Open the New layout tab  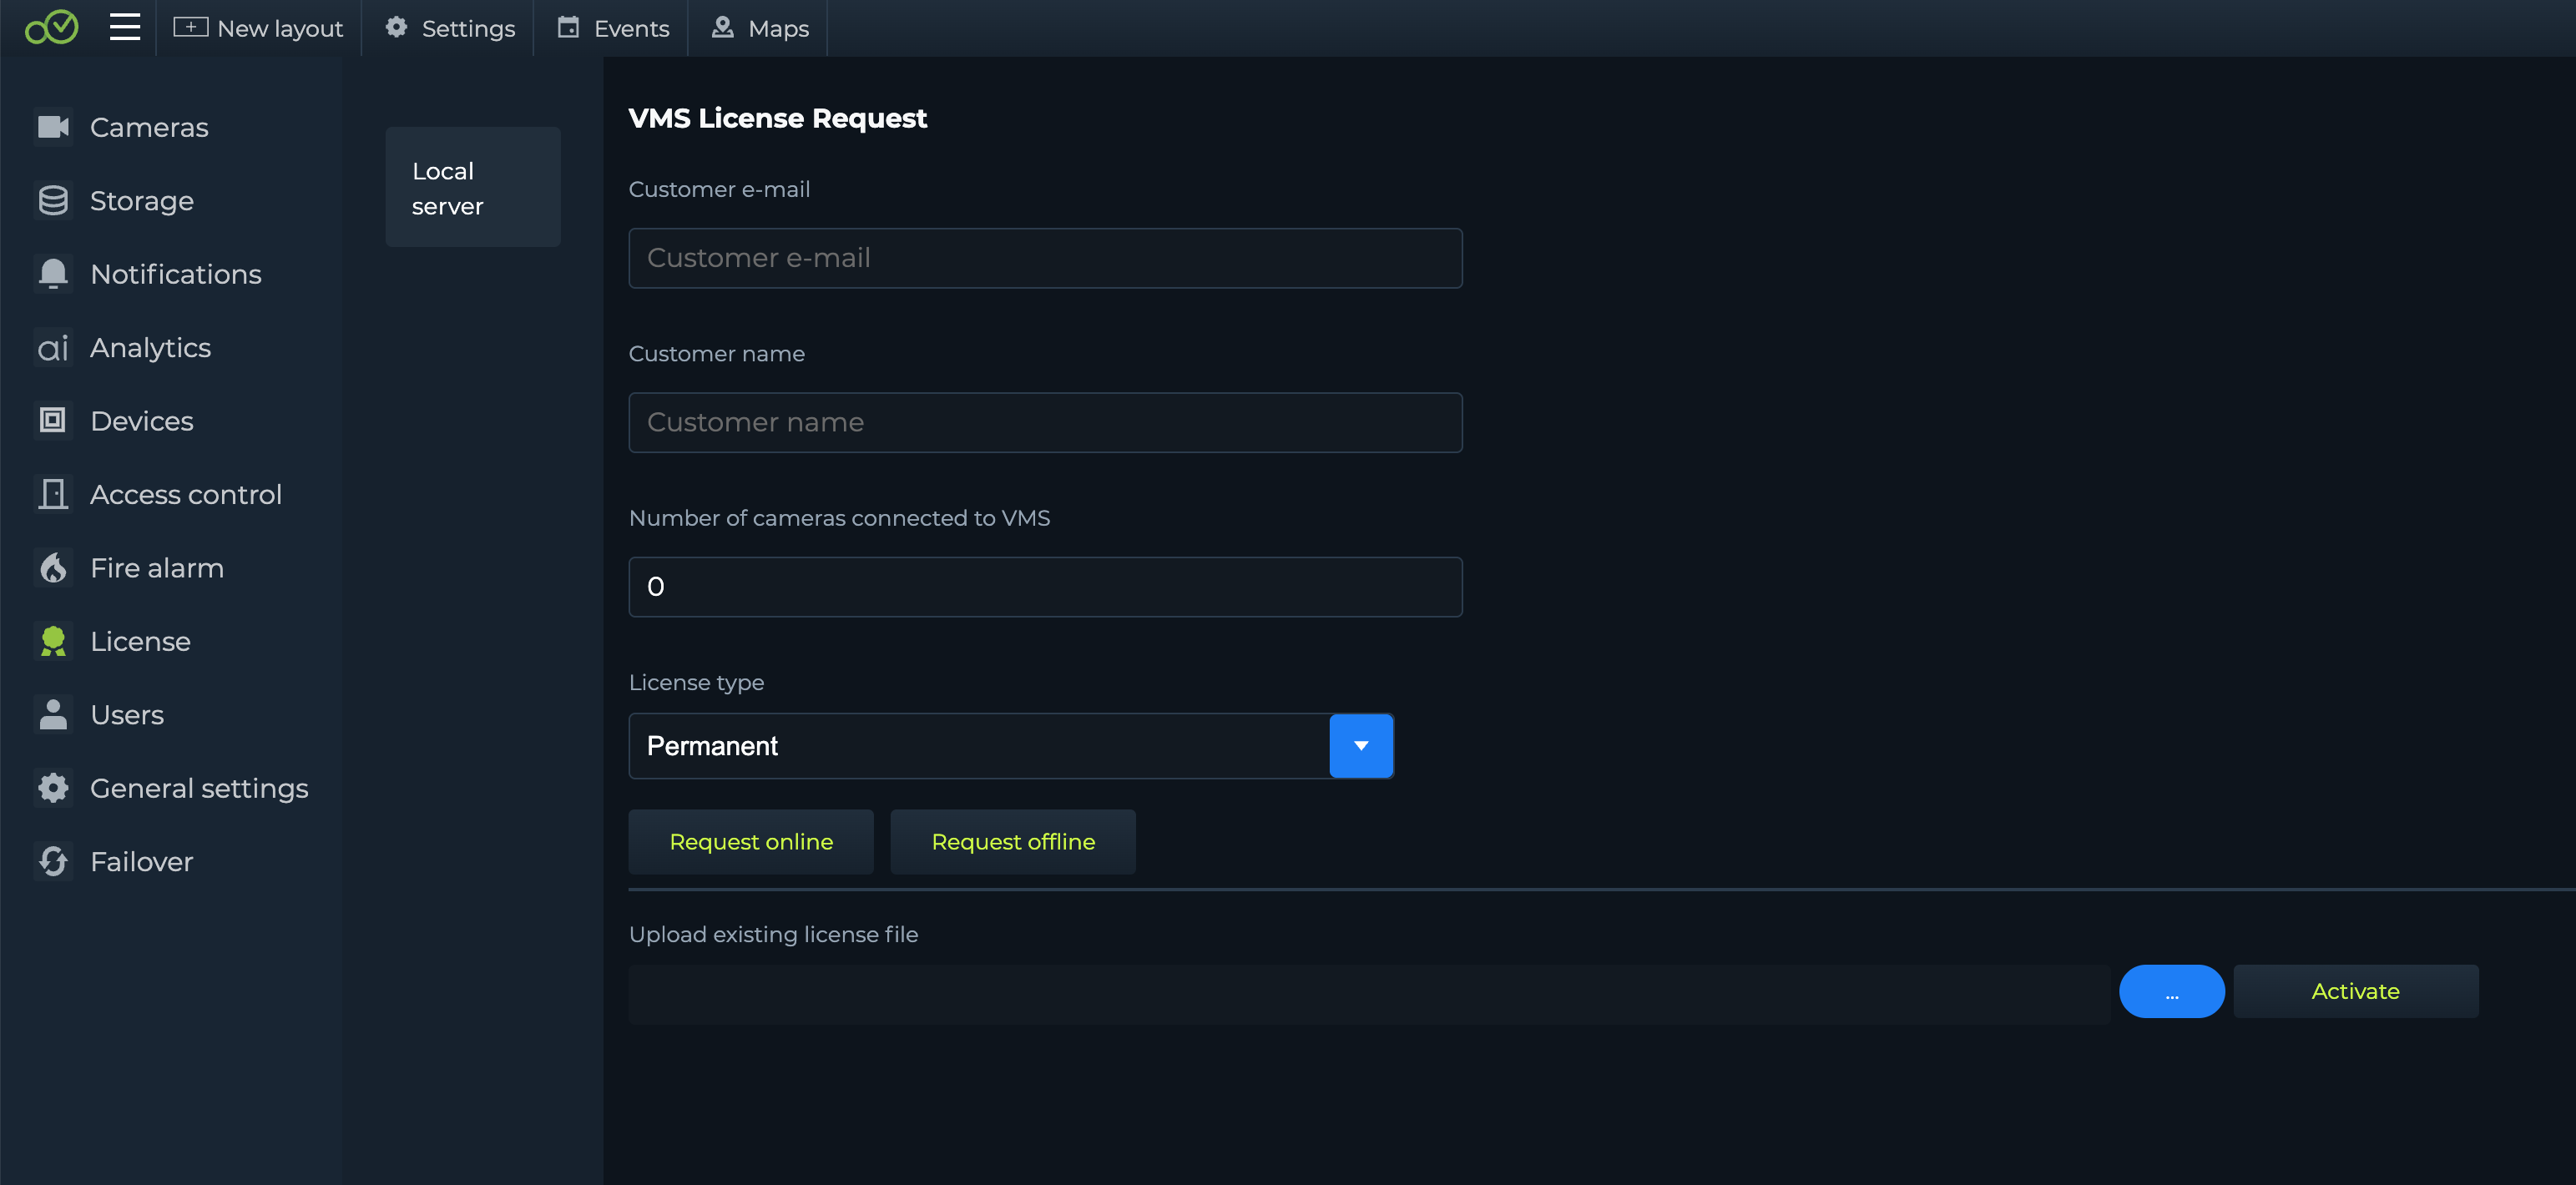[x=259, y=28]
